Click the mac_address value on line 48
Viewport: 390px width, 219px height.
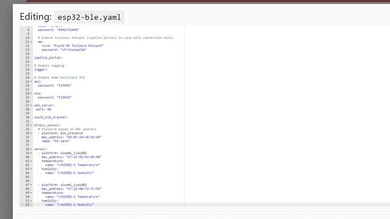84,189
